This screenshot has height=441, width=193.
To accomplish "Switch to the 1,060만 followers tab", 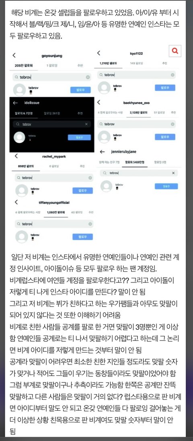I will pyautogui.click(x=56, y=212).
